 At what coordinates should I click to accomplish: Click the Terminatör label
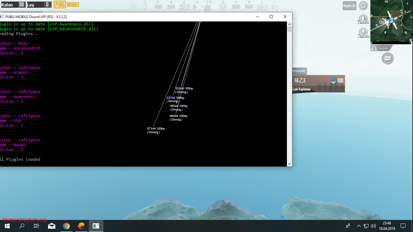[299, 71]
